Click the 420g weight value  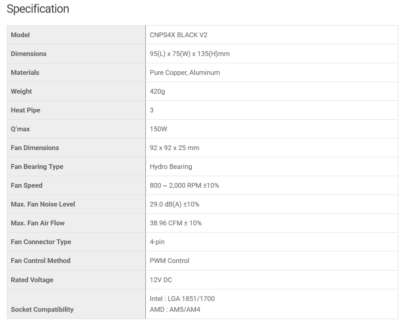pyautogui.click(x=157, y=91)
